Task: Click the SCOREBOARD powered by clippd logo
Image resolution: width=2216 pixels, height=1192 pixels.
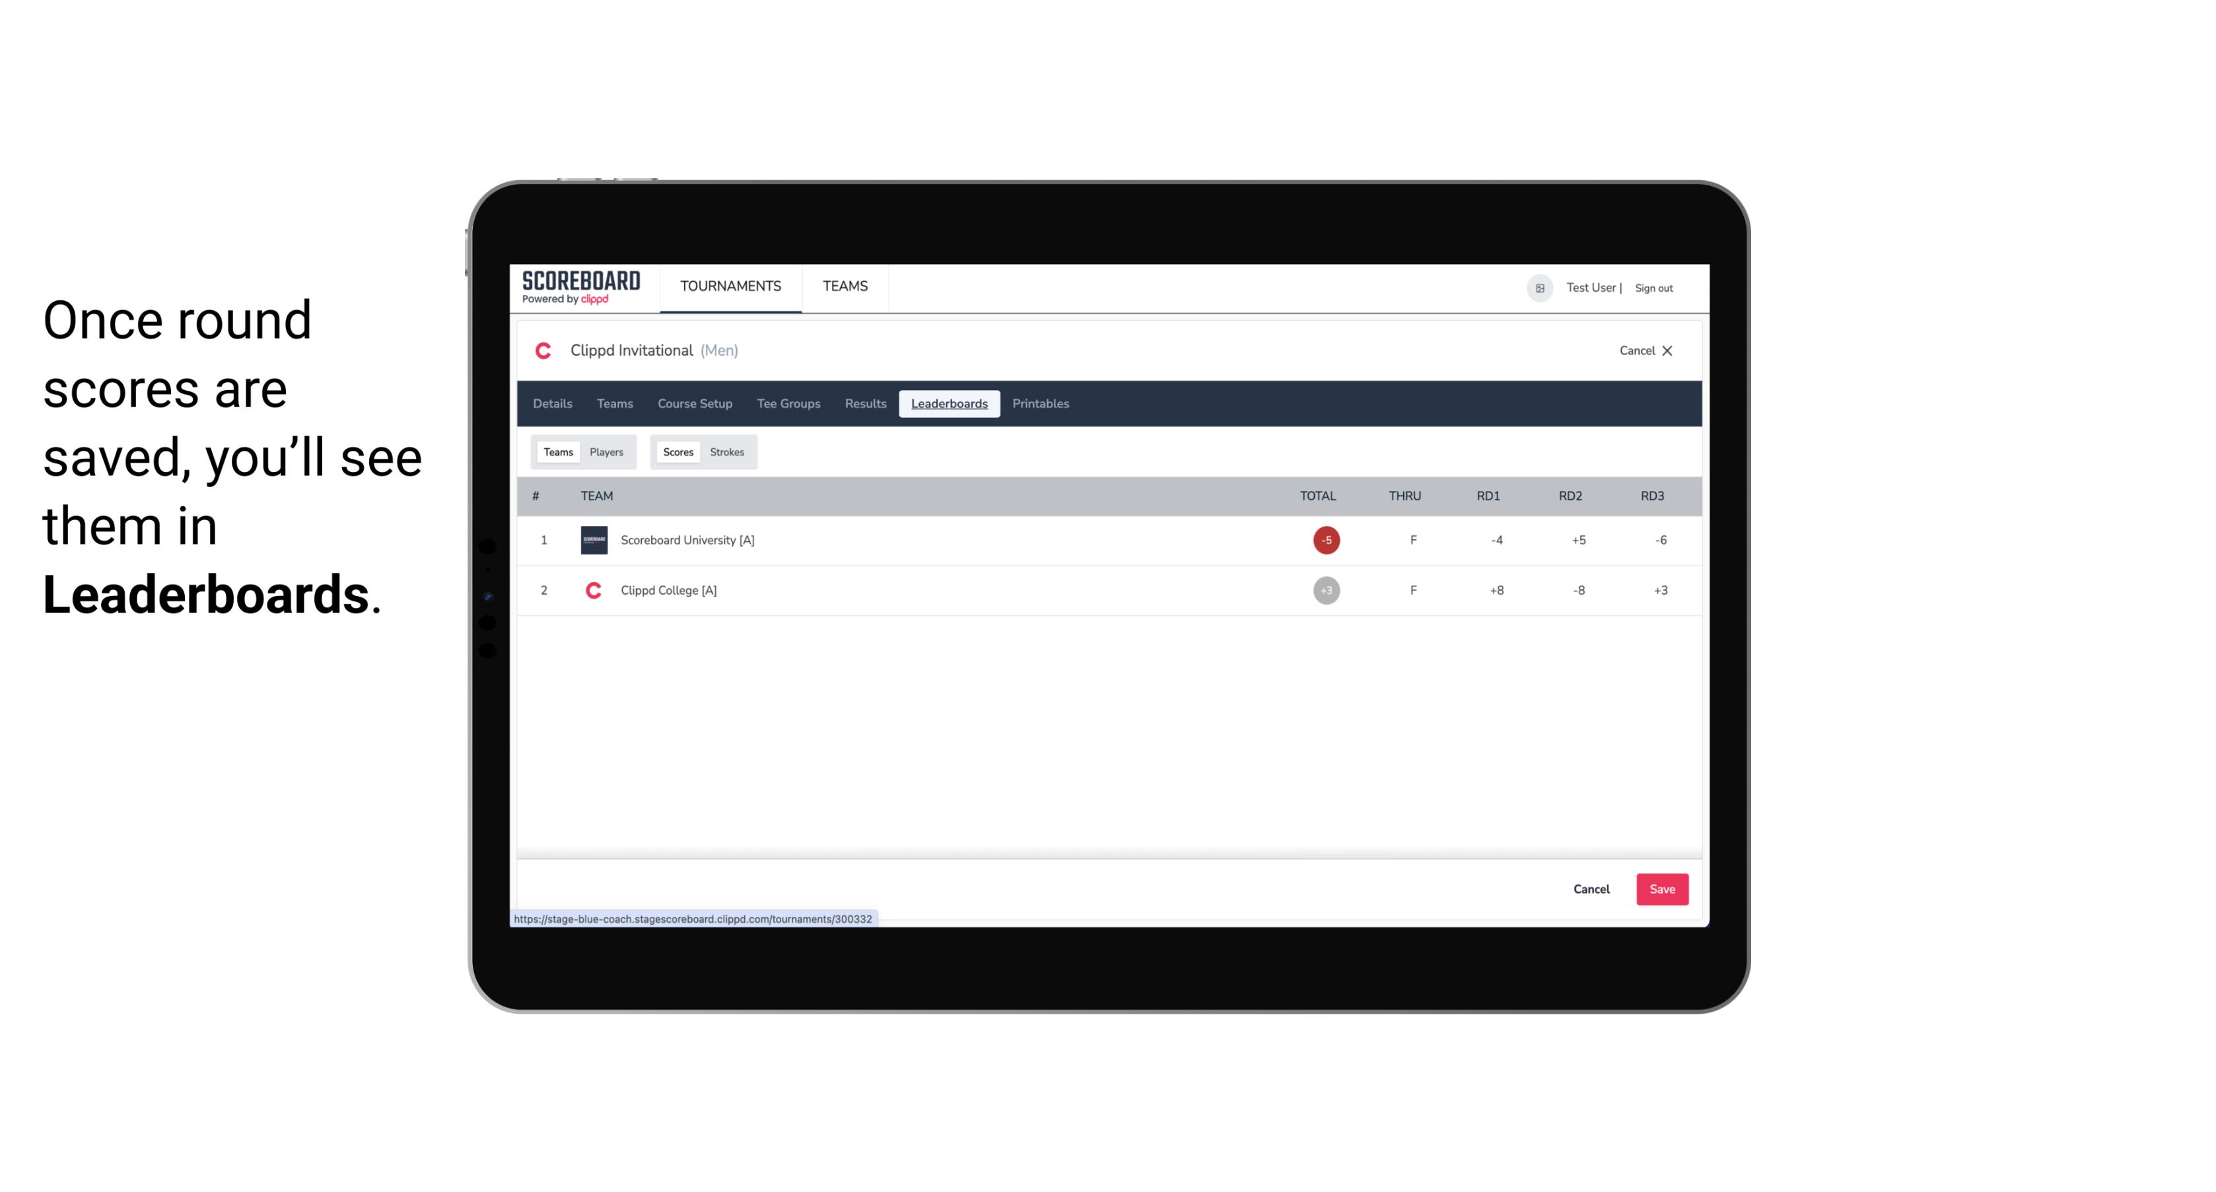Action: pos(578,288)
